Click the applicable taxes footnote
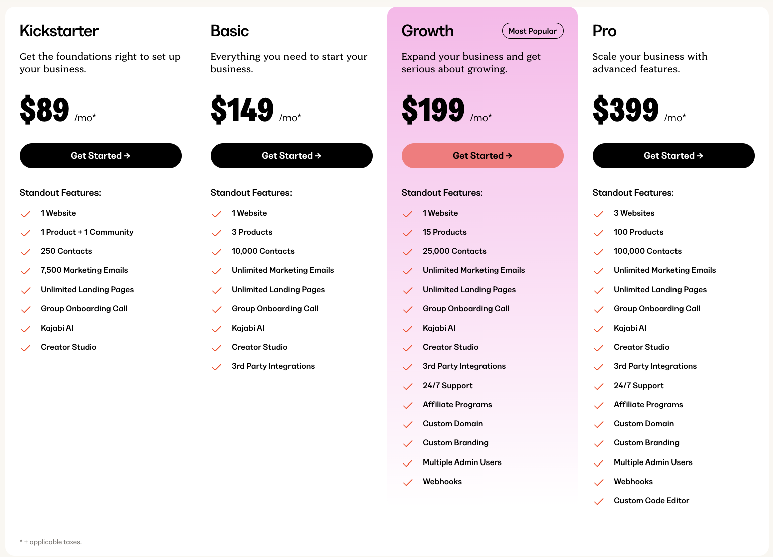This screenshot has width=773, height=557. coord(51,542)
